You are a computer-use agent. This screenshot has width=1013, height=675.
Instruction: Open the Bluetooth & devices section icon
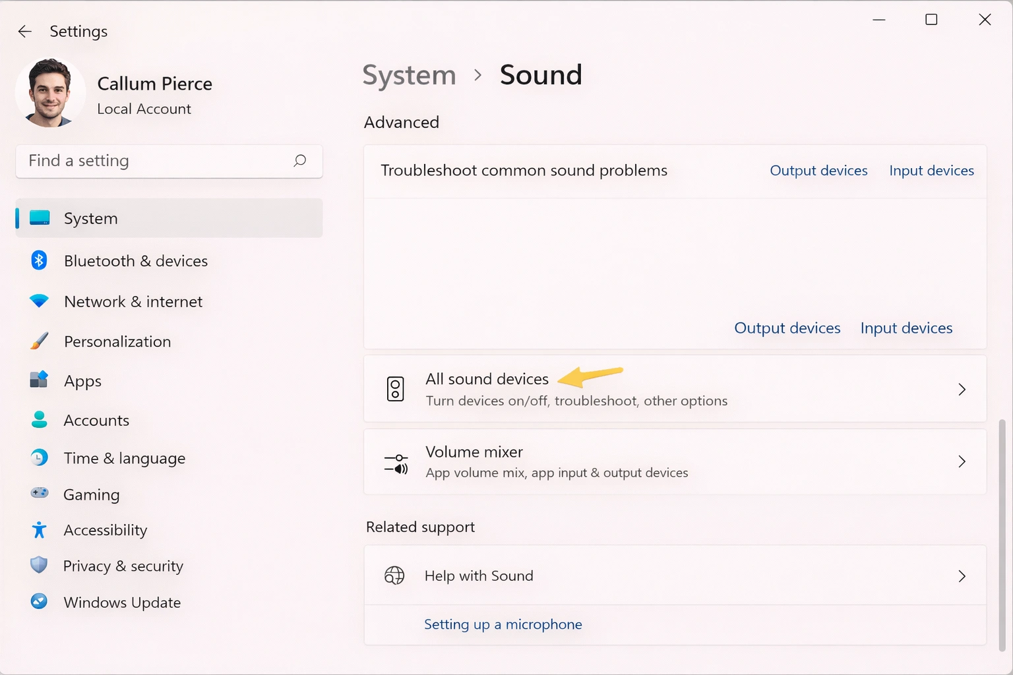(39, 260)
